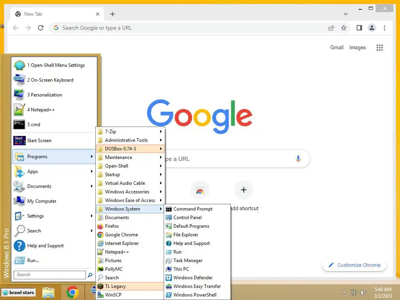400x300 pixels.
Task: Click the brawl stars start button
Action: tap(18, 292)
